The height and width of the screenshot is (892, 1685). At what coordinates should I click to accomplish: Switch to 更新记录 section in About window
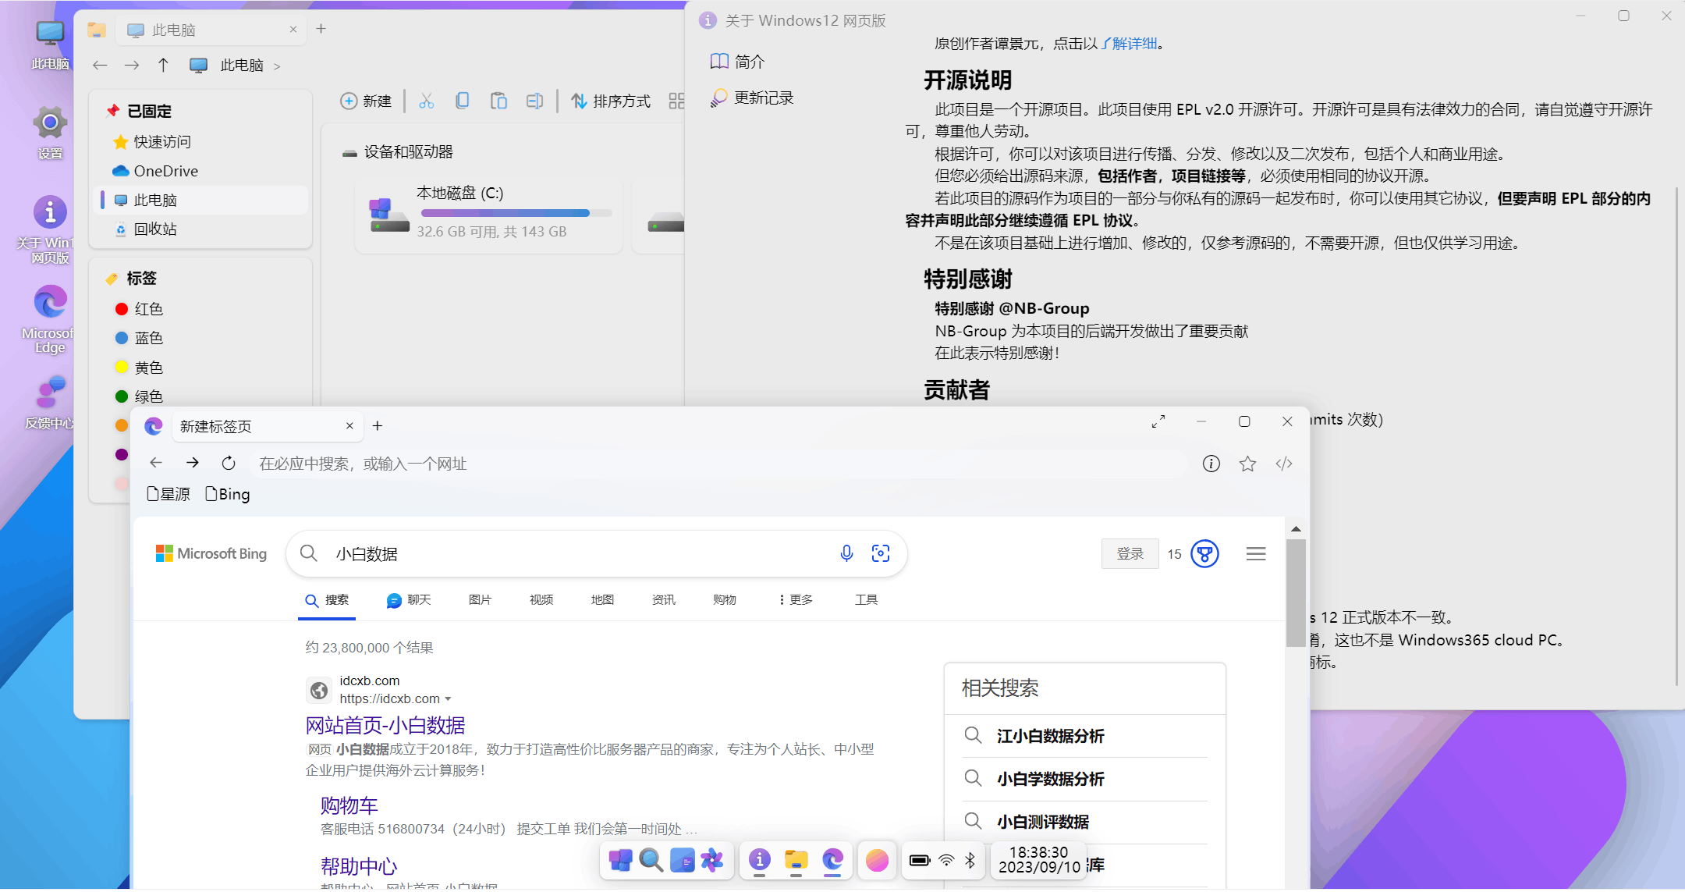(752, 98)
